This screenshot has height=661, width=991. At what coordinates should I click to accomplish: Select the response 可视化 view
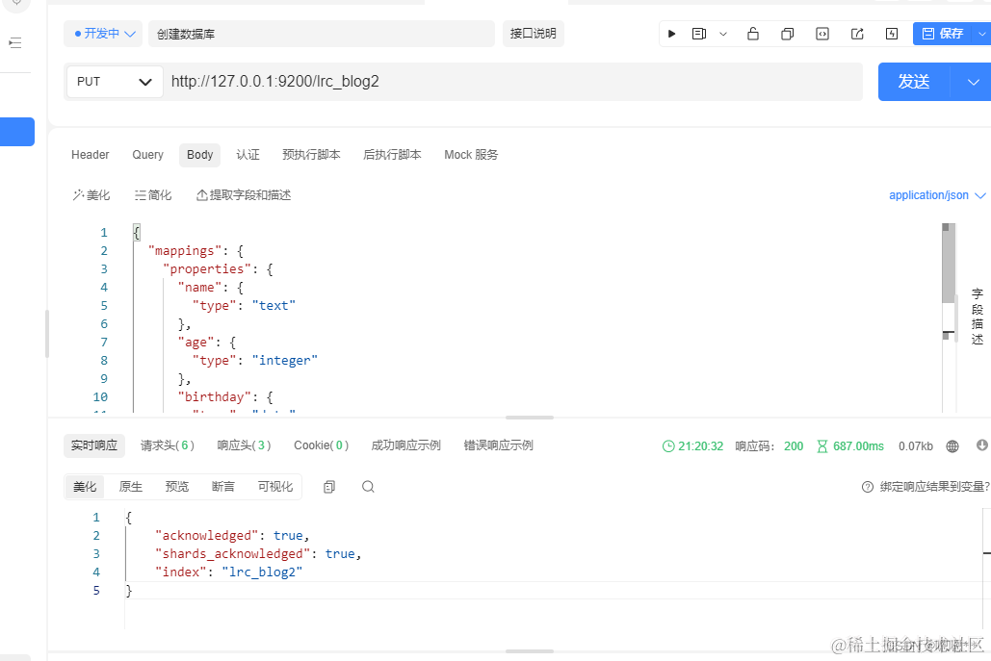tap(275, 487)
